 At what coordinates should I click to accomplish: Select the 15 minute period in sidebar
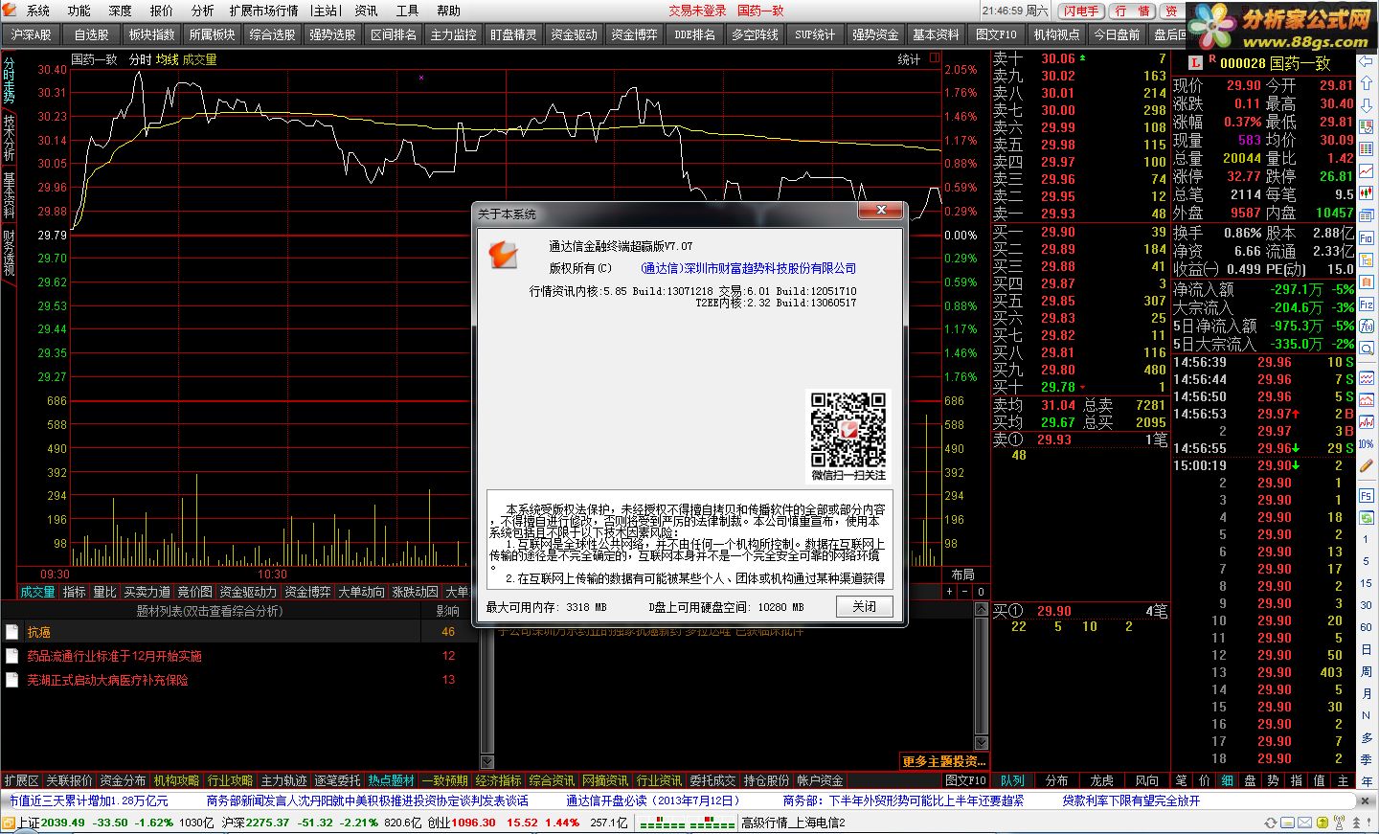pos(1367,583)
